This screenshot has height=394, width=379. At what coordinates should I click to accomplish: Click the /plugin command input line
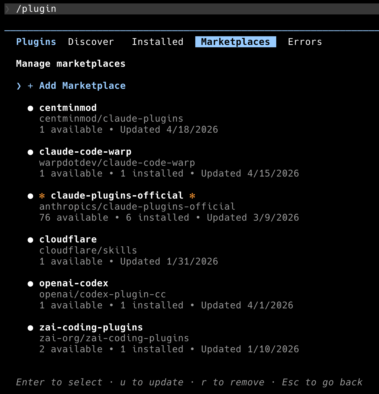pyautogui.click(x=192, y=9)
